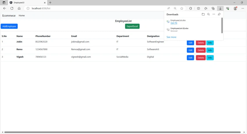247x134 pixels.
Task: Edit the Jobin employee row
Action: pyautogui.click(x=190, y=43)
